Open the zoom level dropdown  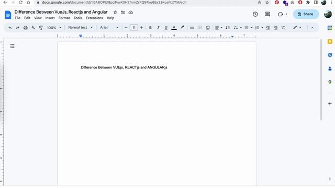pos(54,28)
